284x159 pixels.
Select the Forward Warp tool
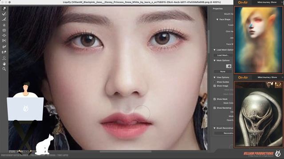click(4, 9)
